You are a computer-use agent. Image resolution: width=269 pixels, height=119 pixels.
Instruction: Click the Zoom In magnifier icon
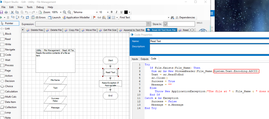coord(65,12)
